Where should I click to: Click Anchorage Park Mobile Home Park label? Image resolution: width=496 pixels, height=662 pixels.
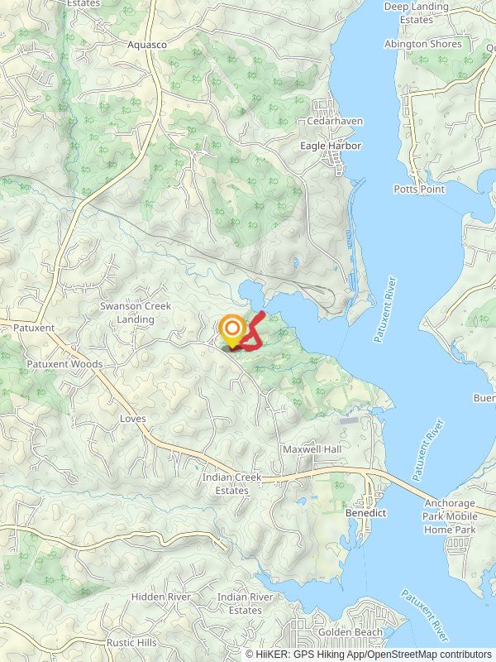click(450, 516)
